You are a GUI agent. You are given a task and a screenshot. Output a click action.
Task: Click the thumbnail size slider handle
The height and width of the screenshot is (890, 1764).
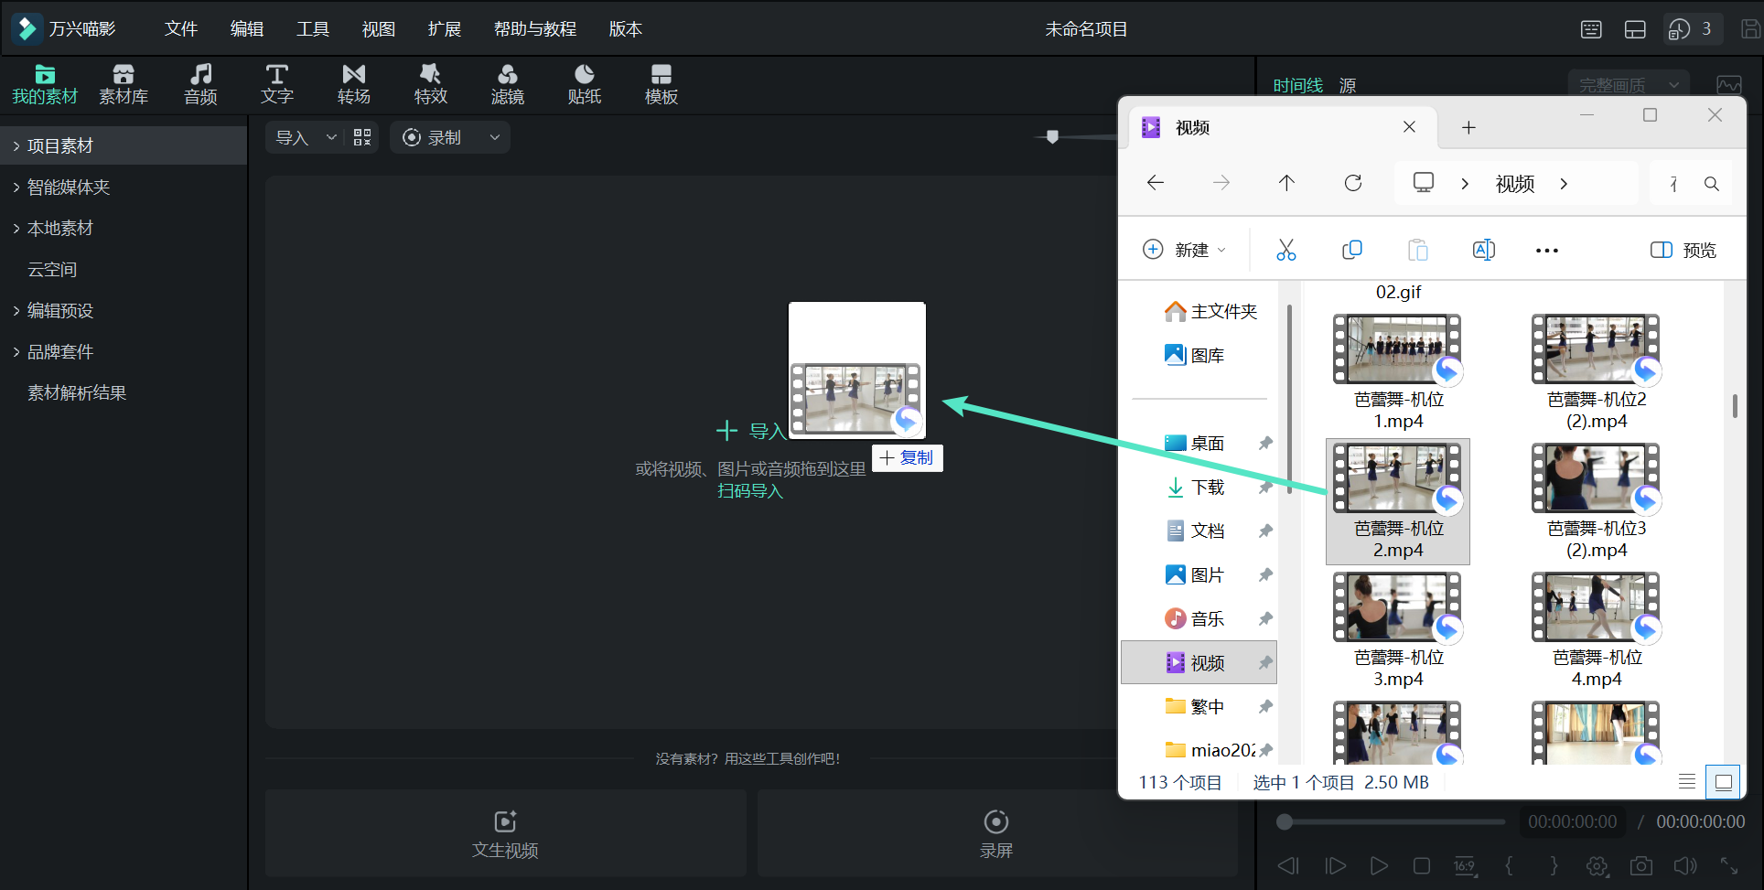tap(1052, 137)
